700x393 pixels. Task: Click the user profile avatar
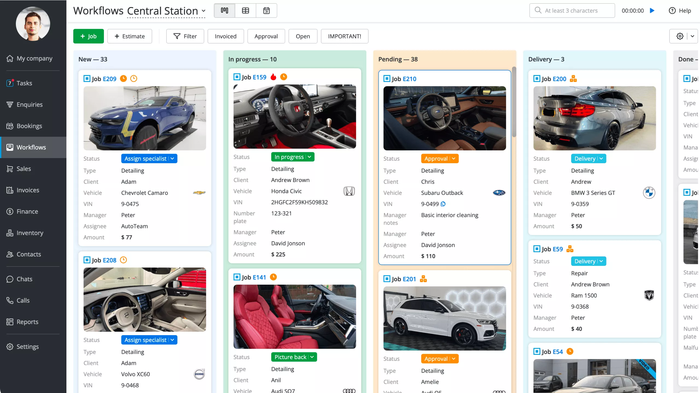pos(33,24)
